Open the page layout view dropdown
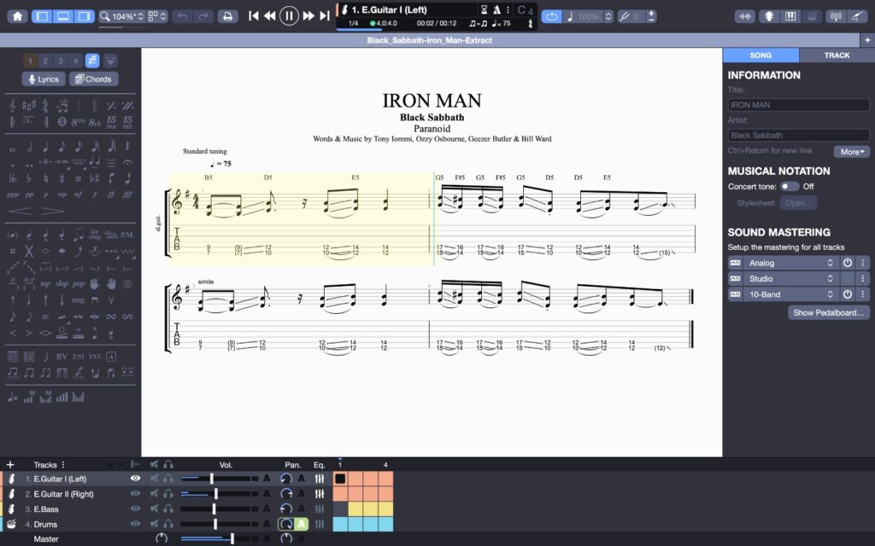The image size is (875, 546). [x=157, y=16]
